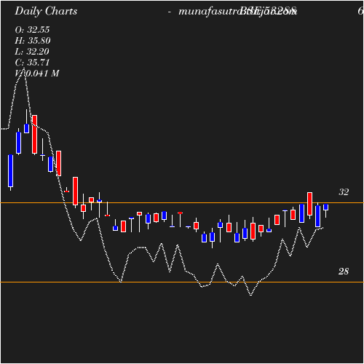Click the open price 'O: 32.55'
The width and height of the screenshot is (364, 364).
[x=32, y=30]
